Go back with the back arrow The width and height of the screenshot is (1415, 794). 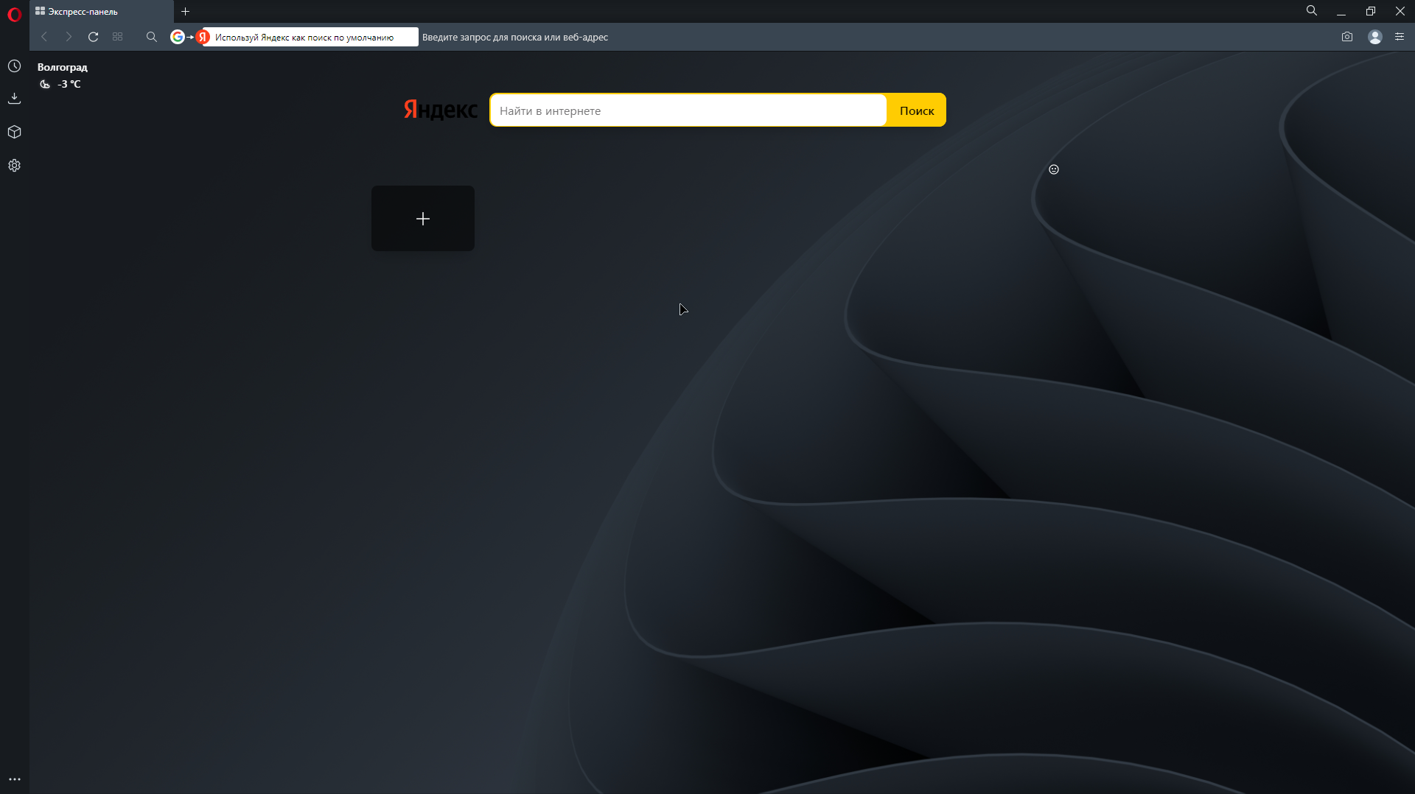click(x=44, y=37)
